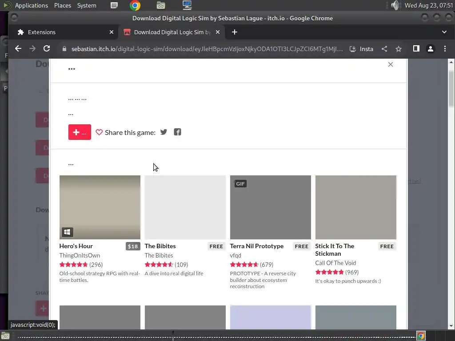Open Hero's Hour thumbnail
This screenshot has height=341, width=455.
pos(100,207)
